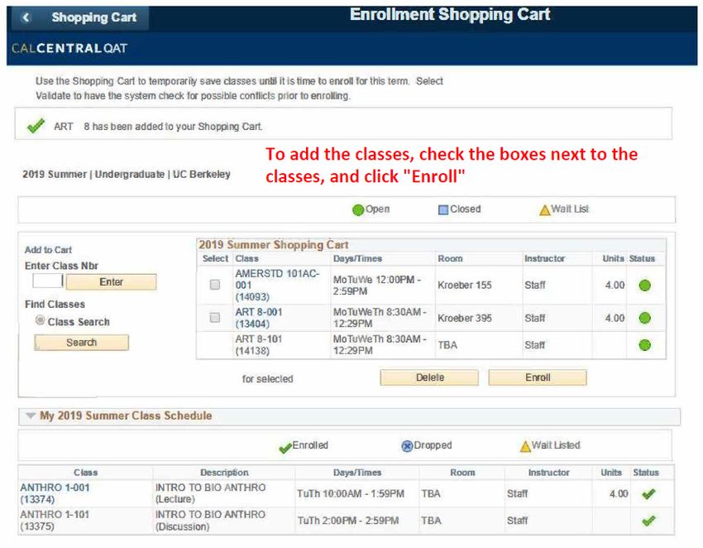Click the Enrolled legend checkmark icon

(285, 448)
